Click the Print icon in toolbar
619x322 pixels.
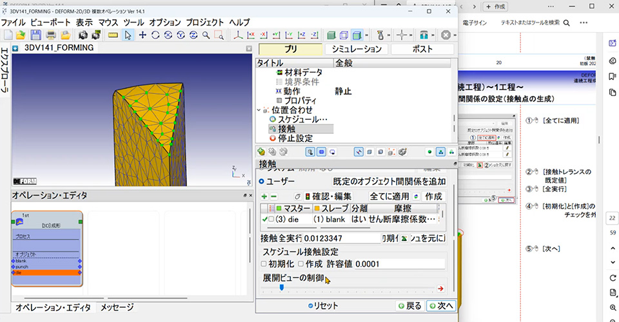(51, 35)
